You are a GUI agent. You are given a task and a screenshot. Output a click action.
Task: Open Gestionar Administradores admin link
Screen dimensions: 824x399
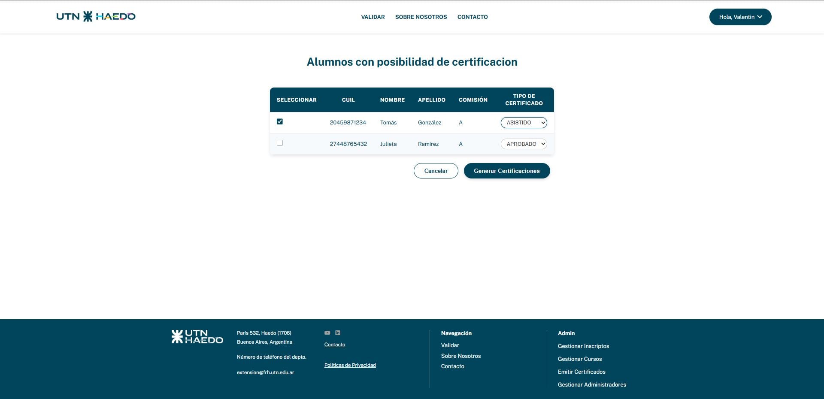592,385
